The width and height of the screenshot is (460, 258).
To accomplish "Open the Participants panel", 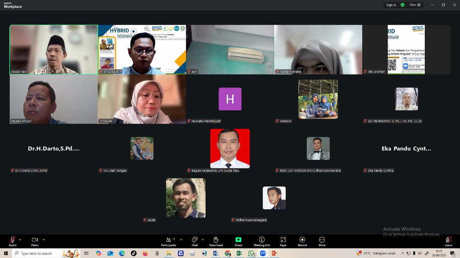I will click(168, 242).
